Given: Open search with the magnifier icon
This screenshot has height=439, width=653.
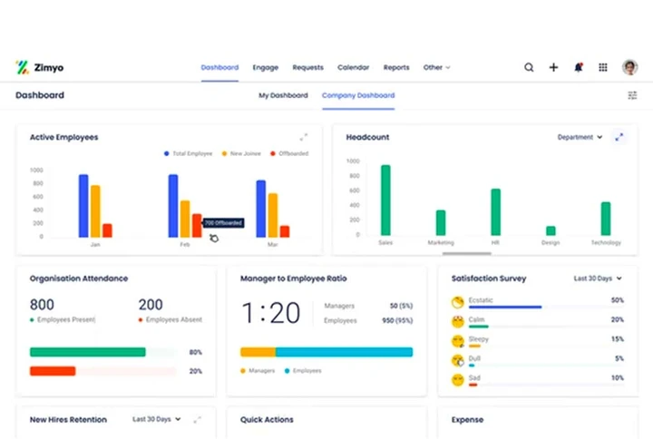Looking at the screenshot, I should coord(529,67).
